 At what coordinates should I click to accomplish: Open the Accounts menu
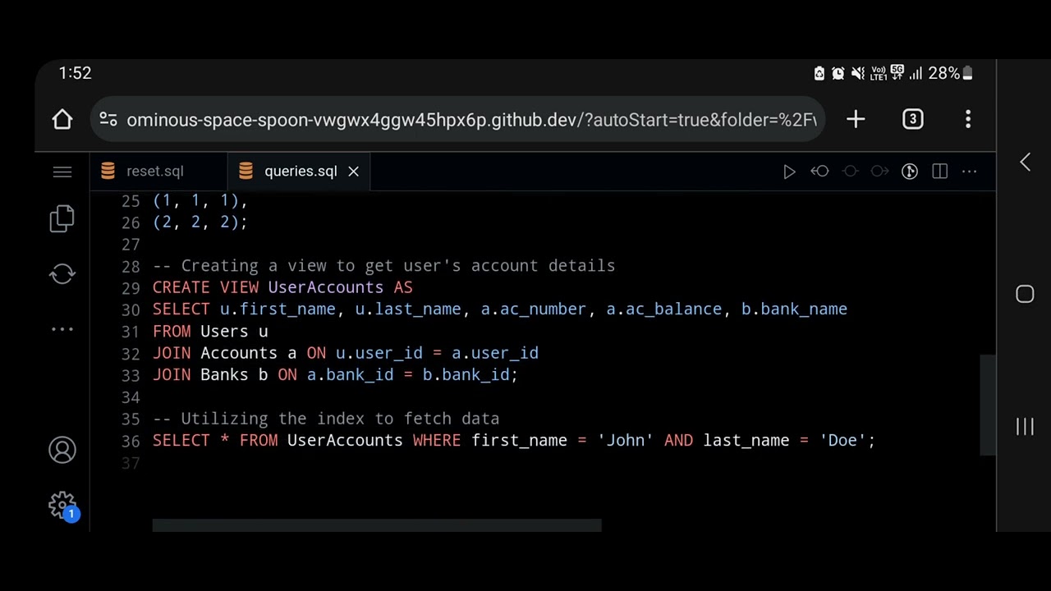tap(62, 450)
